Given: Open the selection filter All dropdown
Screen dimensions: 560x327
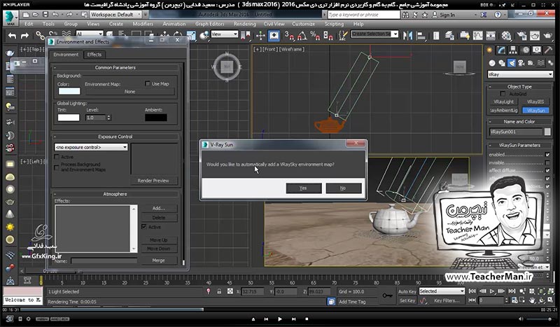Looking at the screenshot, I should pyautogui.click(x=90, y=34).
